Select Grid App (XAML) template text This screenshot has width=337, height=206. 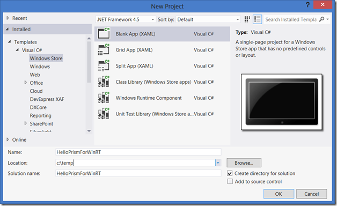pyautogui.click(x=134, y=50)
